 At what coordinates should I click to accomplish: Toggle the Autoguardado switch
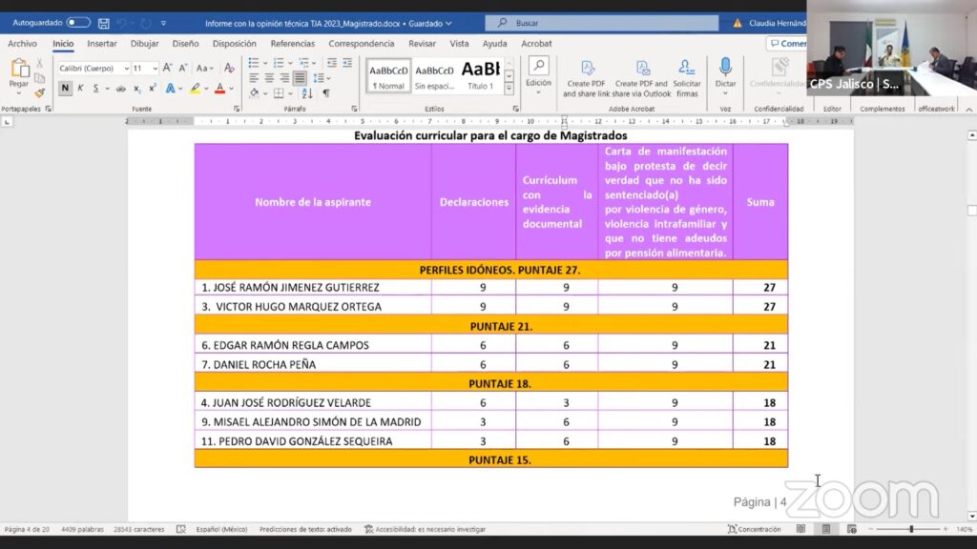click(x=77, y=23)
